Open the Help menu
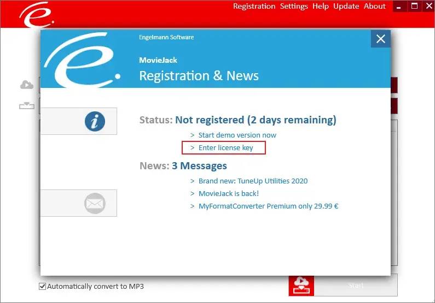The height and width of the screenshot is (303, 435). [321, 6]
